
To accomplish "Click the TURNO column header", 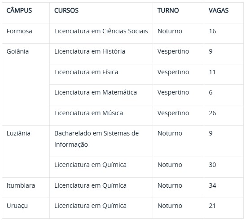I will (168, 10).
